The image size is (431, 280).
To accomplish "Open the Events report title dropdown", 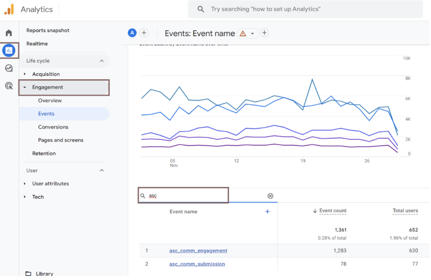I will tap(253, 34).
